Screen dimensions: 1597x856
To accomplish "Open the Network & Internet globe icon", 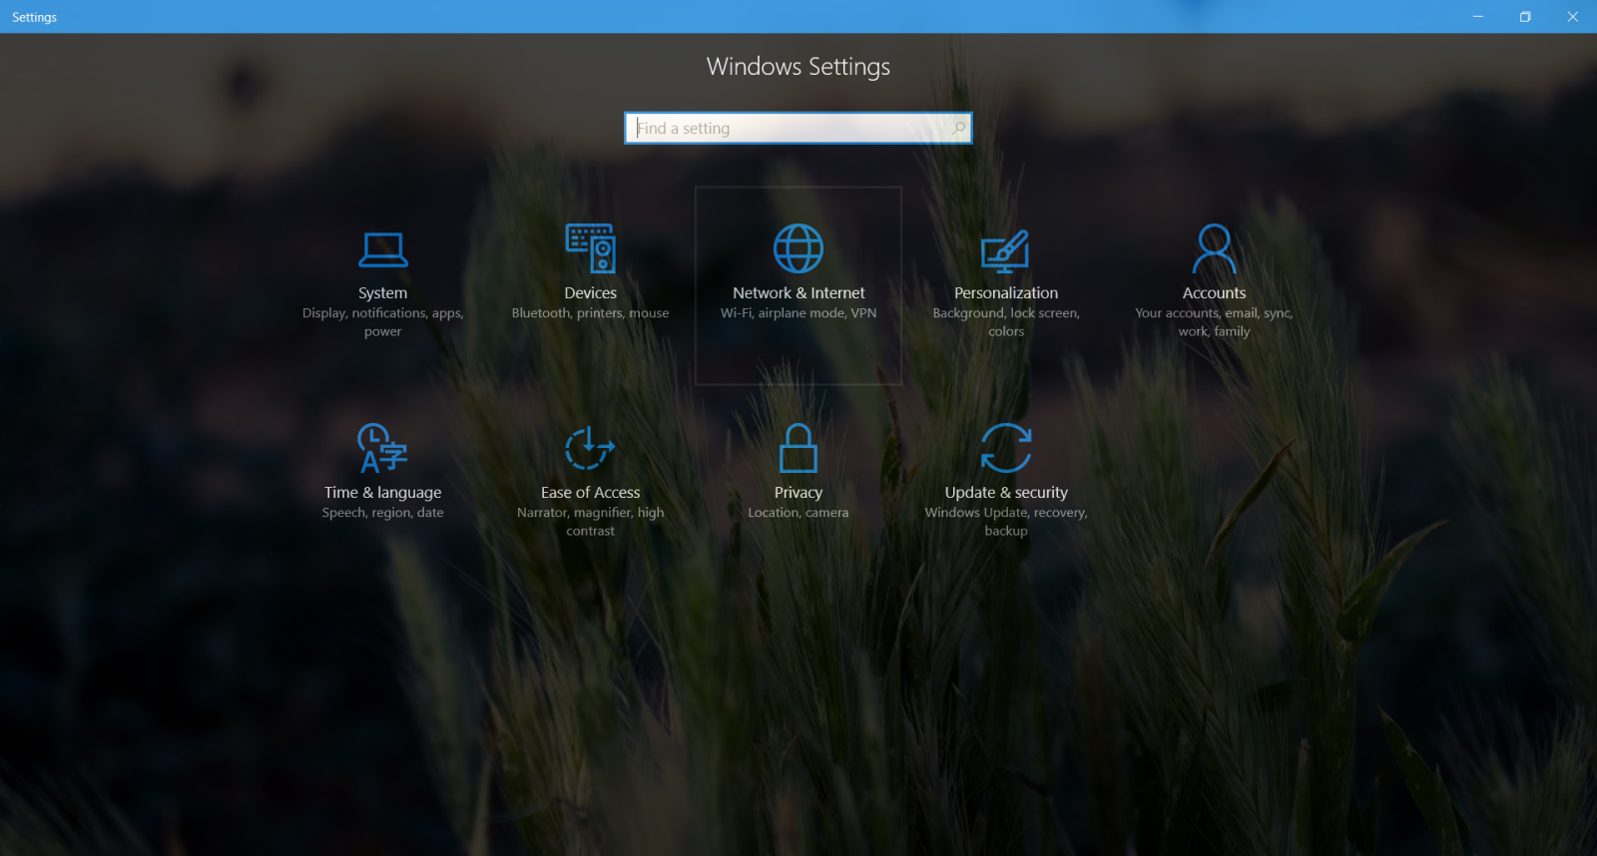I will pos(798,248).
